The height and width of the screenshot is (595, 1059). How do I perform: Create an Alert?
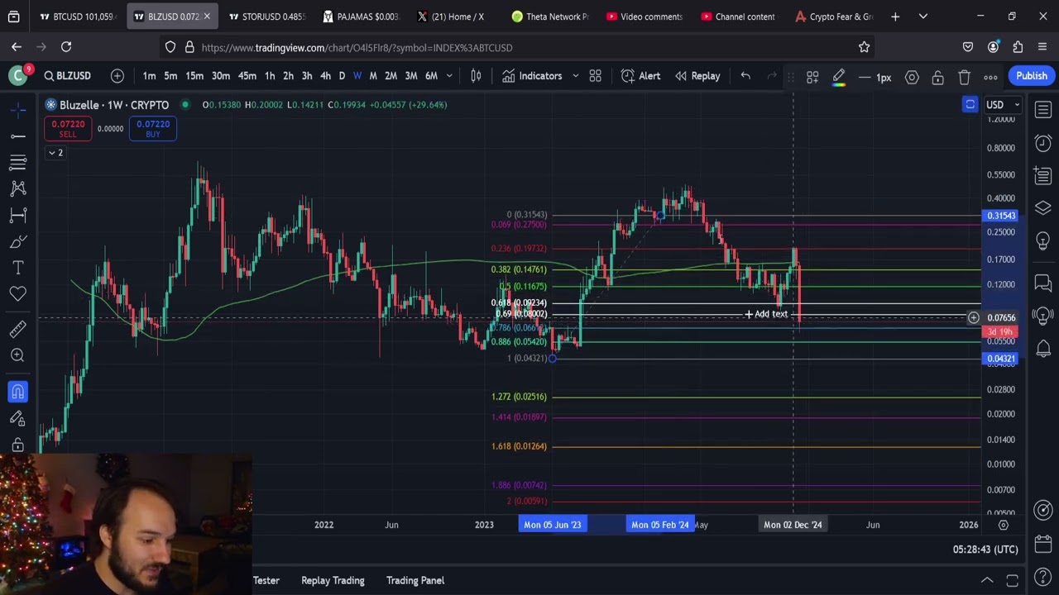[x=640, y=76]
